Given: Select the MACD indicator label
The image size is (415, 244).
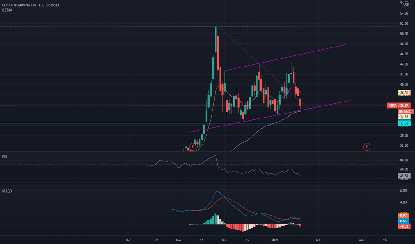Looking at the screenshot, I should pyautogui.click(x=7, y=191).
